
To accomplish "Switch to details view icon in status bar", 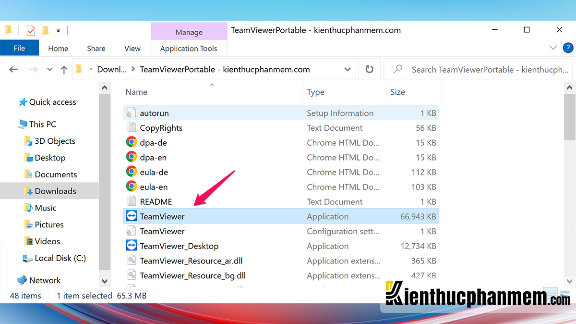I will (x=551, y=293).
